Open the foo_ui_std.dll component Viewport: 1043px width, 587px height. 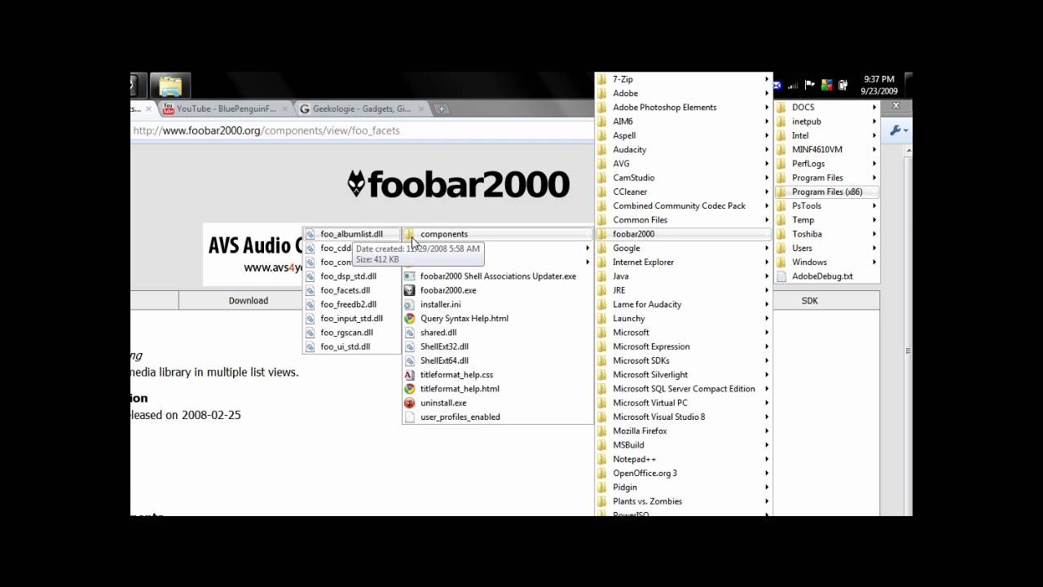[x=352, y=346]
